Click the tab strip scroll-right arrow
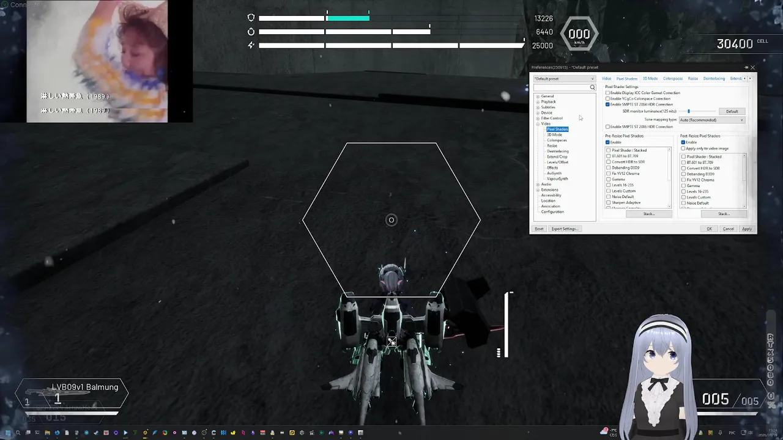Screen dimensions: 783x440 click(750, 78)
